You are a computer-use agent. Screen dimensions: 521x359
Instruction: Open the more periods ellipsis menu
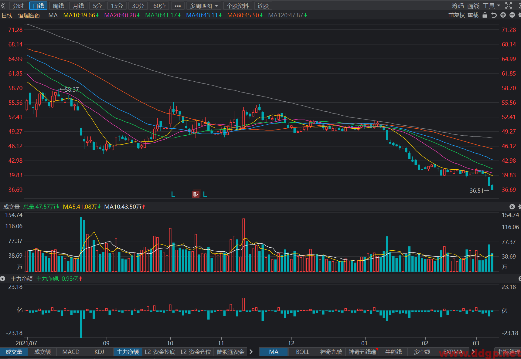pyautogui.click(x=178, y=6)
